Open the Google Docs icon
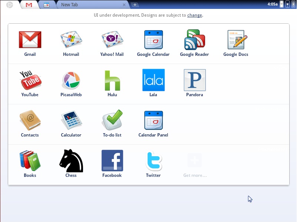The width and height of the screenshot is (297, 222). [x=237, y=40]
